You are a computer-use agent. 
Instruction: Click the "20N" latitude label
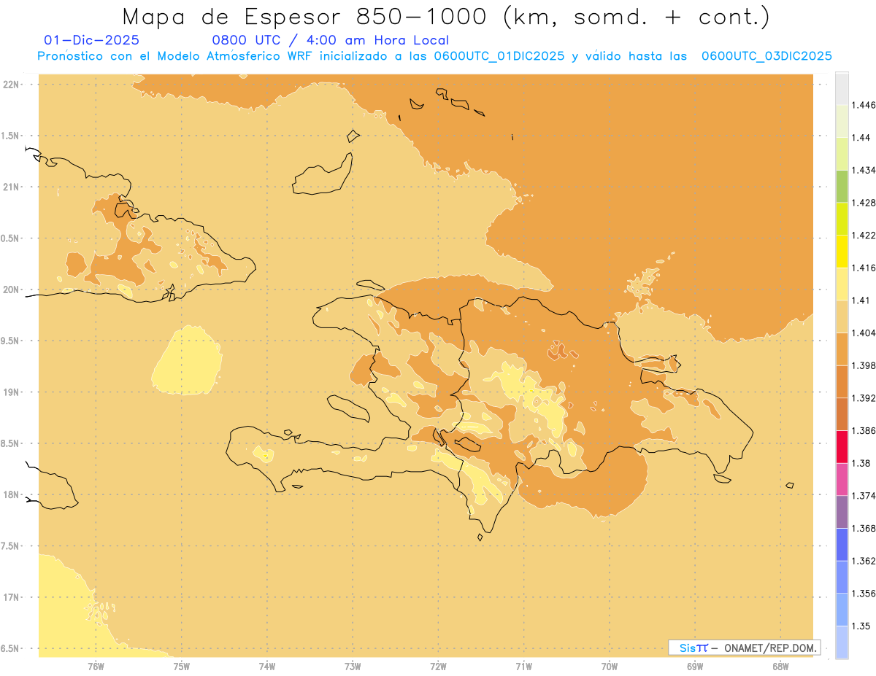point(12,290)
